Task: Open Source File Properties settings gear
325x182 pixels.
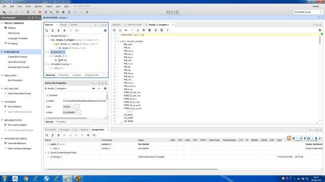Action: 105,88
